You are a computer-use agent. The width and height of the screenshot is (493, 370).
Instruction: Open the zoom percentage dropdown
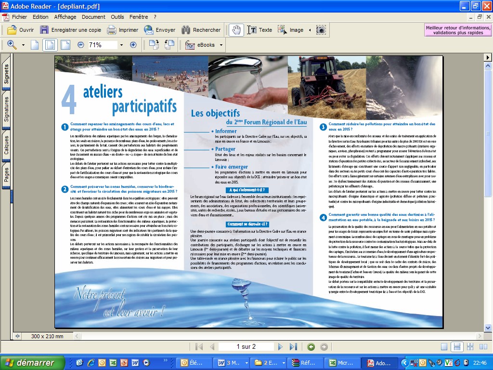121,45
